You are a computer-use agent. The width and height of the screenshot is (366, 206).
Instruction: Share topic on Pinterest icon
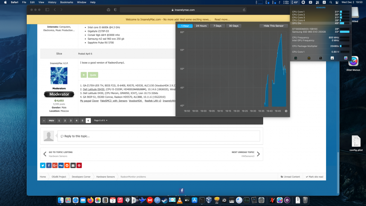[79, 165]
